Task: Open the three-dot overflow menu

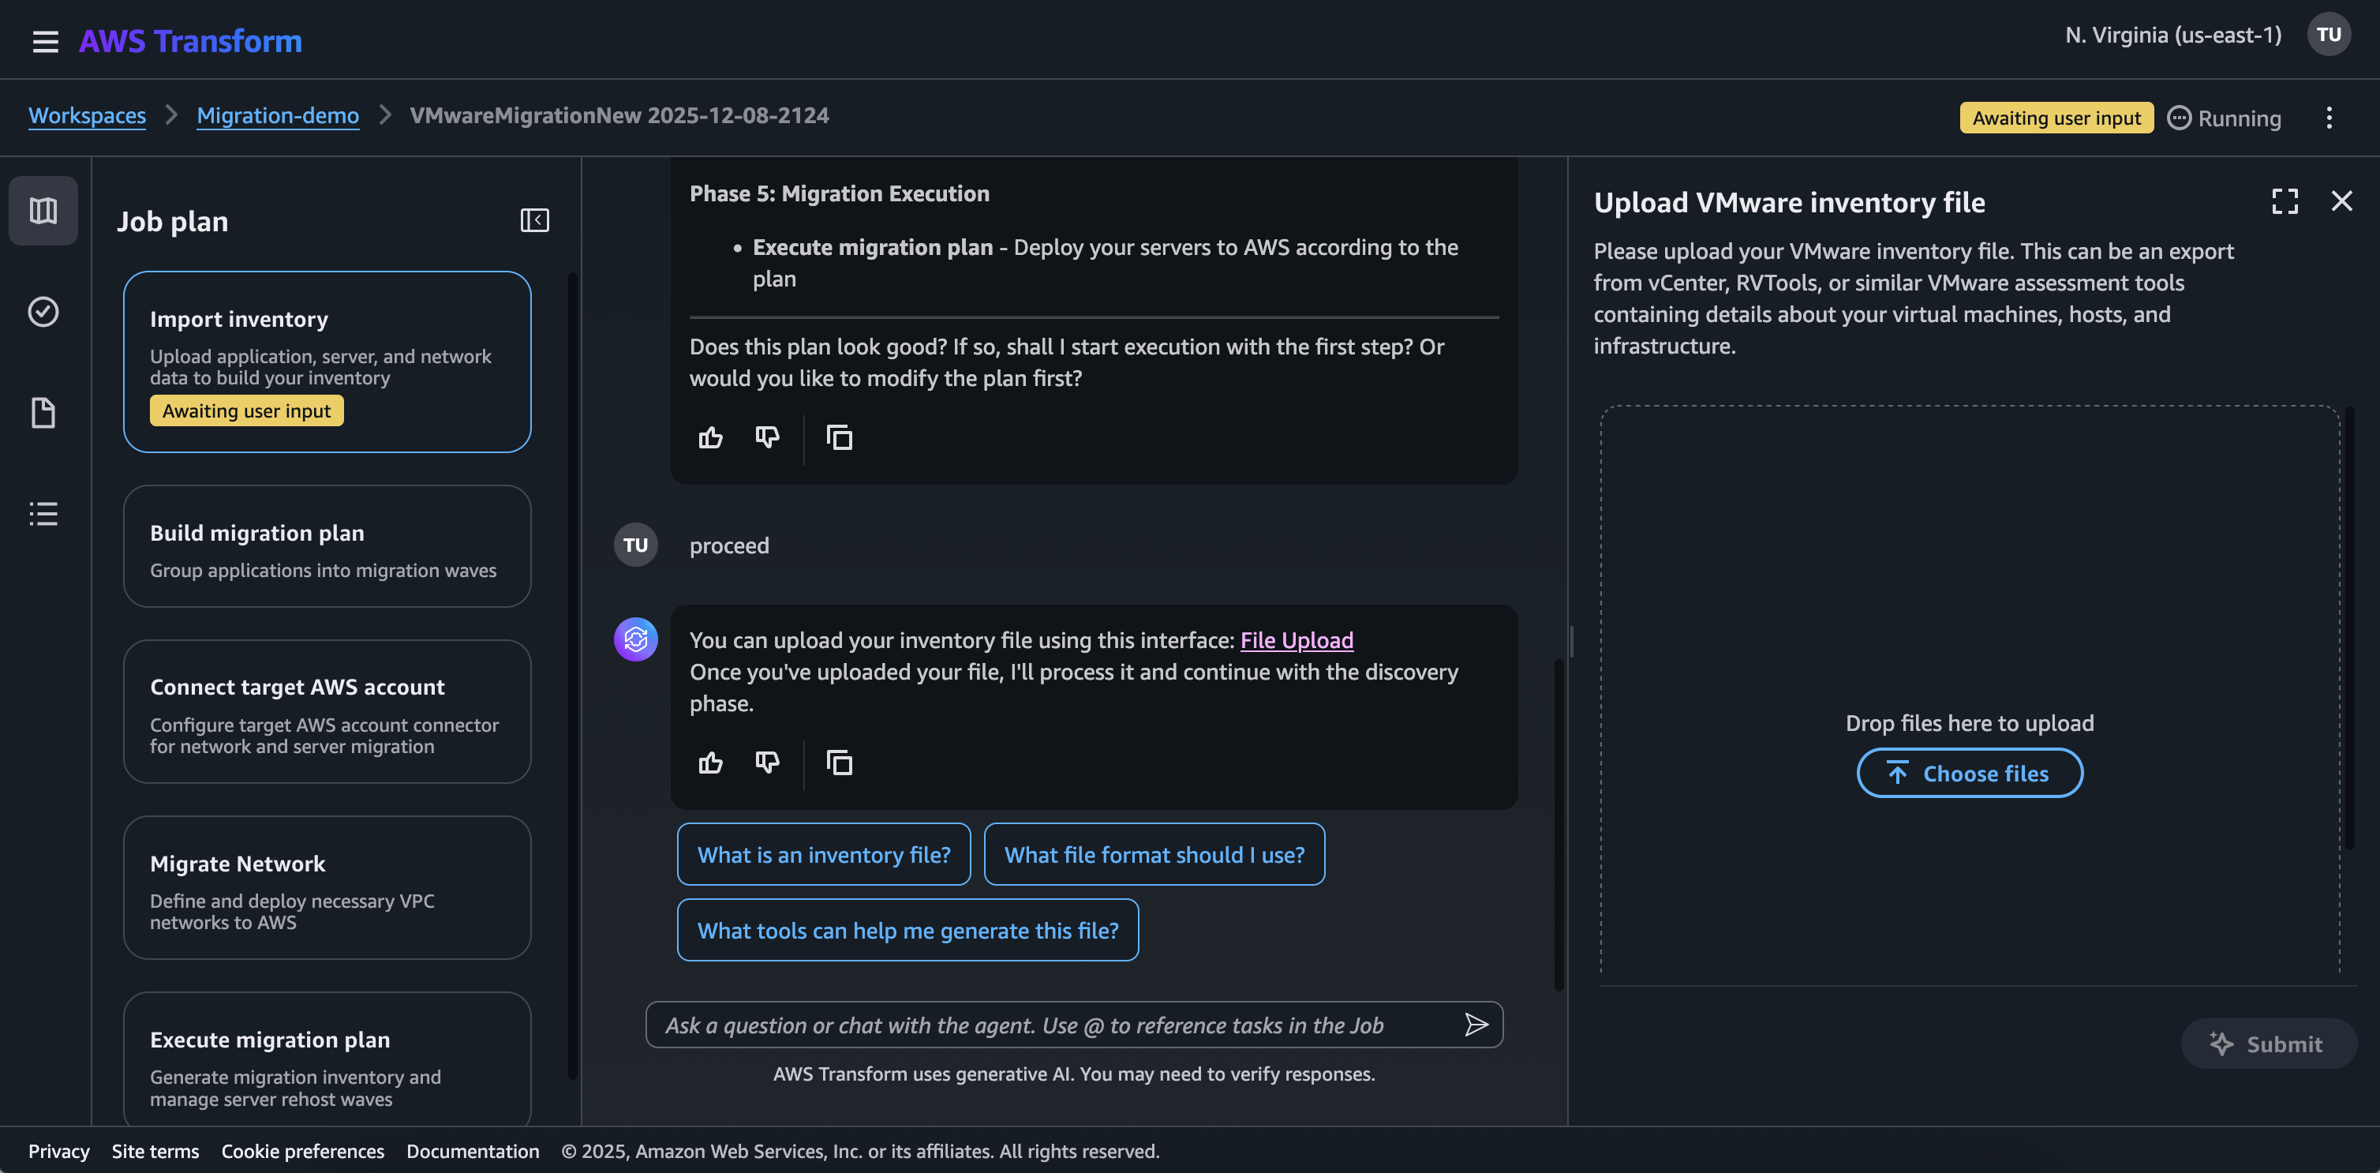Action: coord(2330,118)
